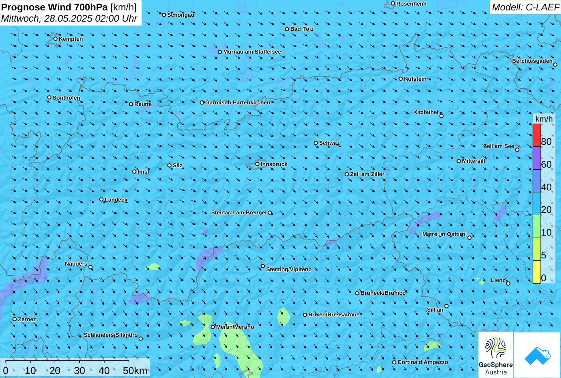
Task: Click the "Schongau" town label
Action: click(181, 15)
